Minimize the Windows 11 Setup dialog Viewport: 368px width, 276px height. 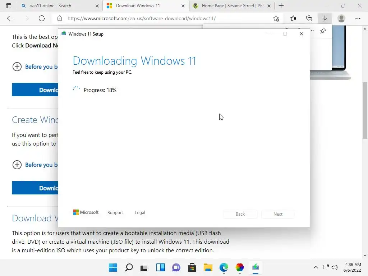tap(269, 34)
